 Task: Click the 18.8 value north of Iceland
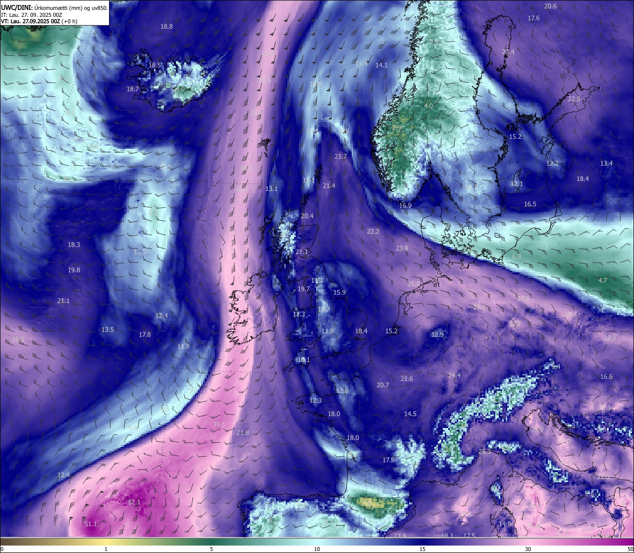[x=166, y=27]
